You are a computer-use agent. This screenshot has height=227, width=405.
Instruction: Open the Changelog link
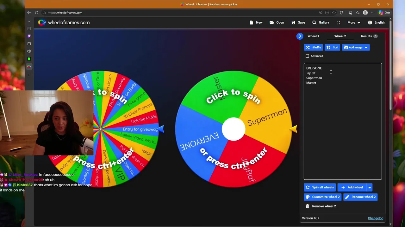pos(375,218)
